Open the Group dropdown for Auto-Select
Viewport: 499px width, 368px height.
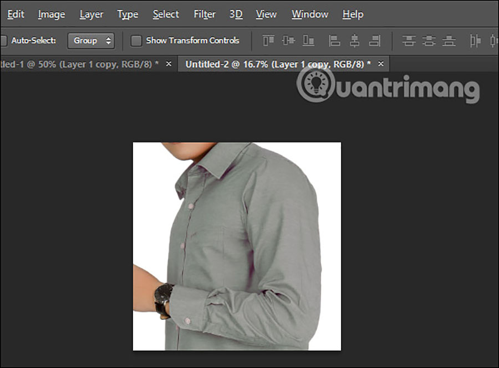[x=91, y=41]
